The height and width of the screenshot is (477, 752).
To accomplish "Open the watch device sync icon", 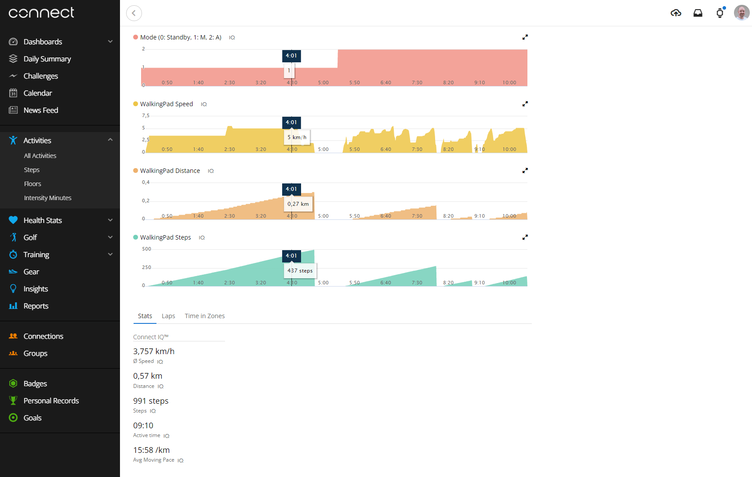I will [720, 13].
